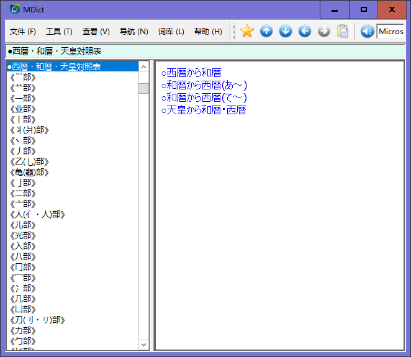The height and width of the screenshot is (357, 411).
Task: Open the 文件 (F) menu
Action: [x=23, y=32]
